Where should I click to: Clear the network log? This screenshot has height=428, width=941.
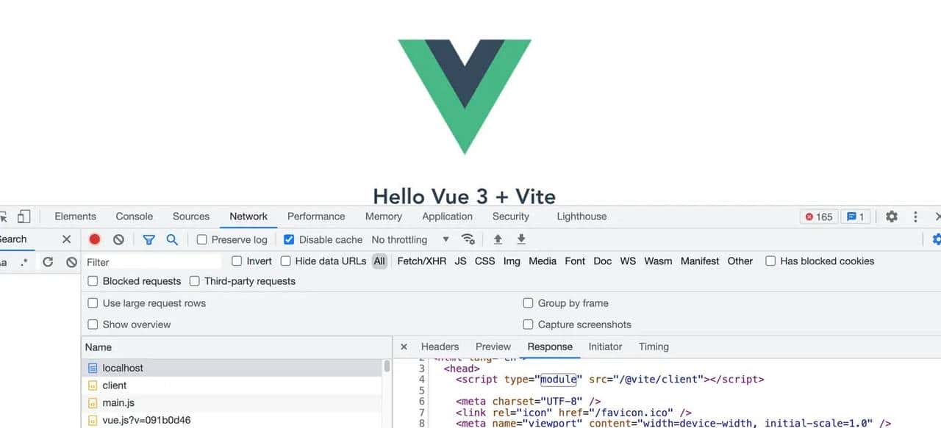[118, 239]
